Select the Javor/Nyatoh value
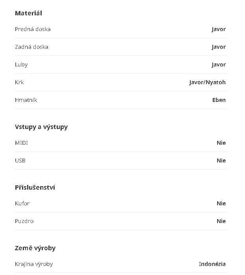This screenshot has height=275, width=245. 207,82
